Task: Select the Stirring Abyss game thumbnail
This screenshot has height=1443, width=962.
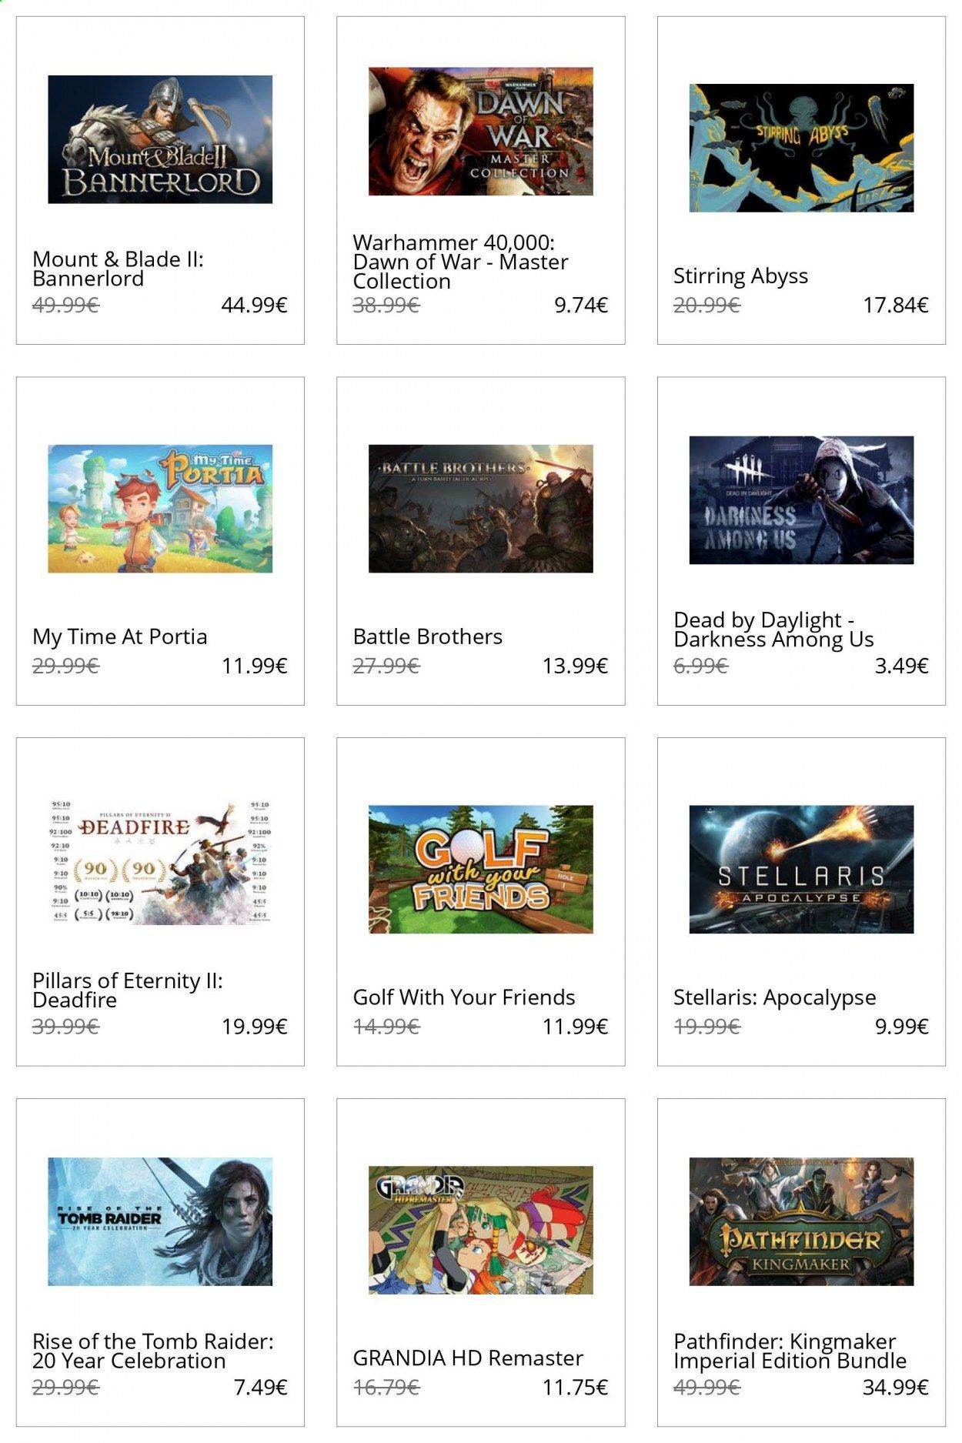Action: pyautogui.click(x=800, y=148)
